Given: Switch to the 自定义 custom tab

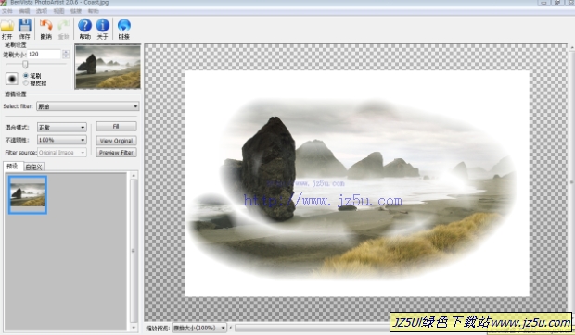Looking at the screenshot, I should tap(33, 167).
